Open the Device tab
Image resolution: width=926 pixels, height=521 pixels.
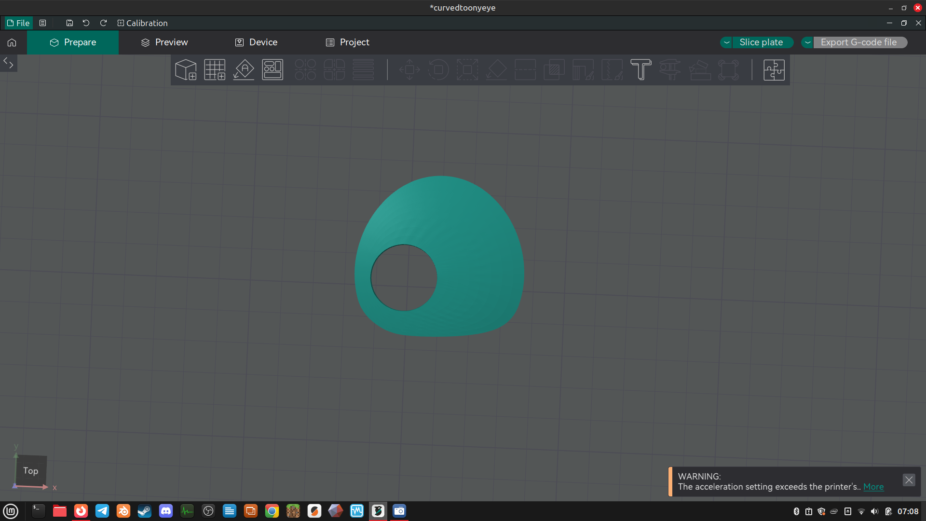(x=256, y=42)
